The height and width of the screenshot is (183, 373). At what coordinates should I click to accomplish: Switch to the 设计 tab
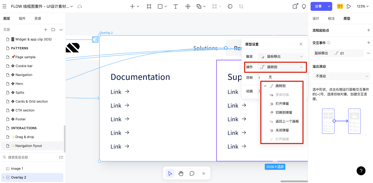[x=316, y=19]
